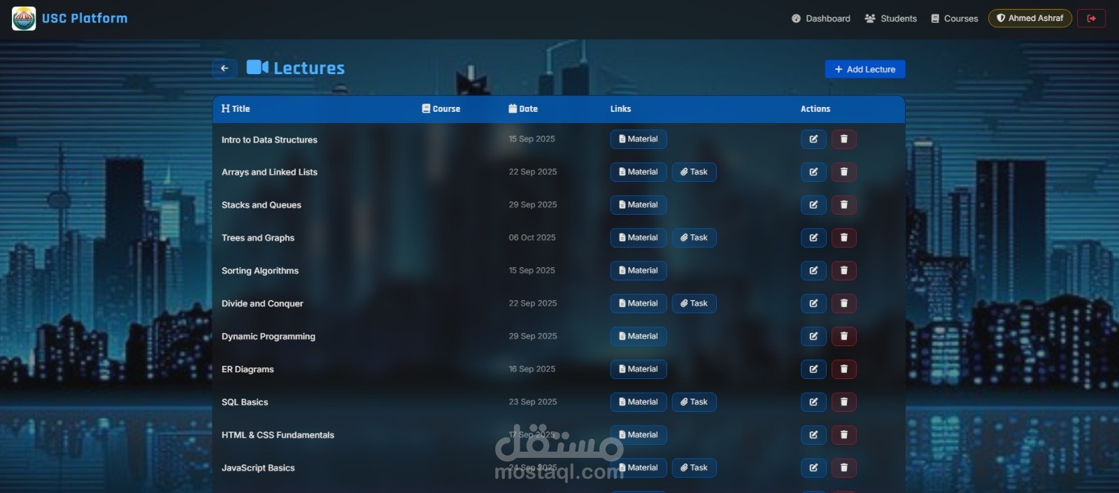Select the Sorting Algorithms title
This screenshot has height=493, width=1119.
260,271
